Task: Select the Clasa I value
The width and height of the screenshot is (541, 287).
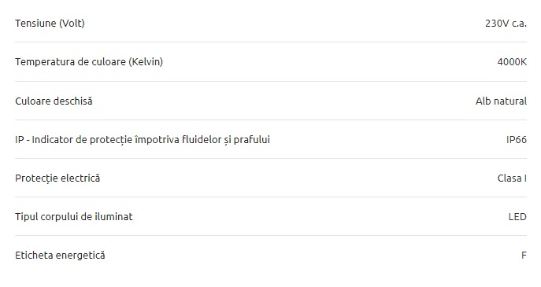Action: click(512, 178)
